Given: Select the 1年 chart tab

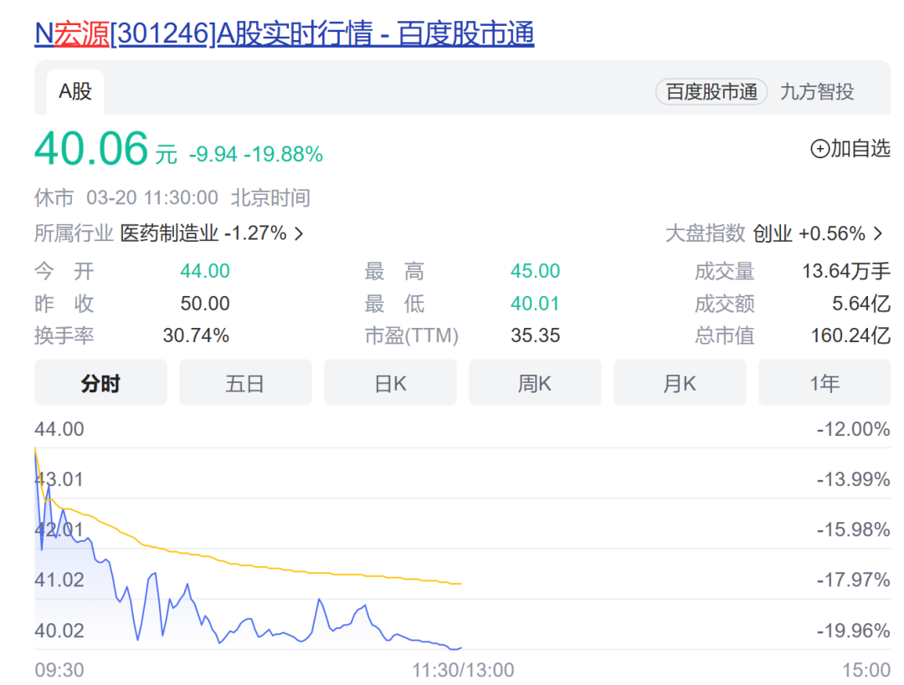Looking at the screenshot, I should [x=824, y=382].
